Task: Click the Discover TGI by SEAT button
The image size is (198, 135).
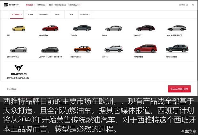Action: 179,89
